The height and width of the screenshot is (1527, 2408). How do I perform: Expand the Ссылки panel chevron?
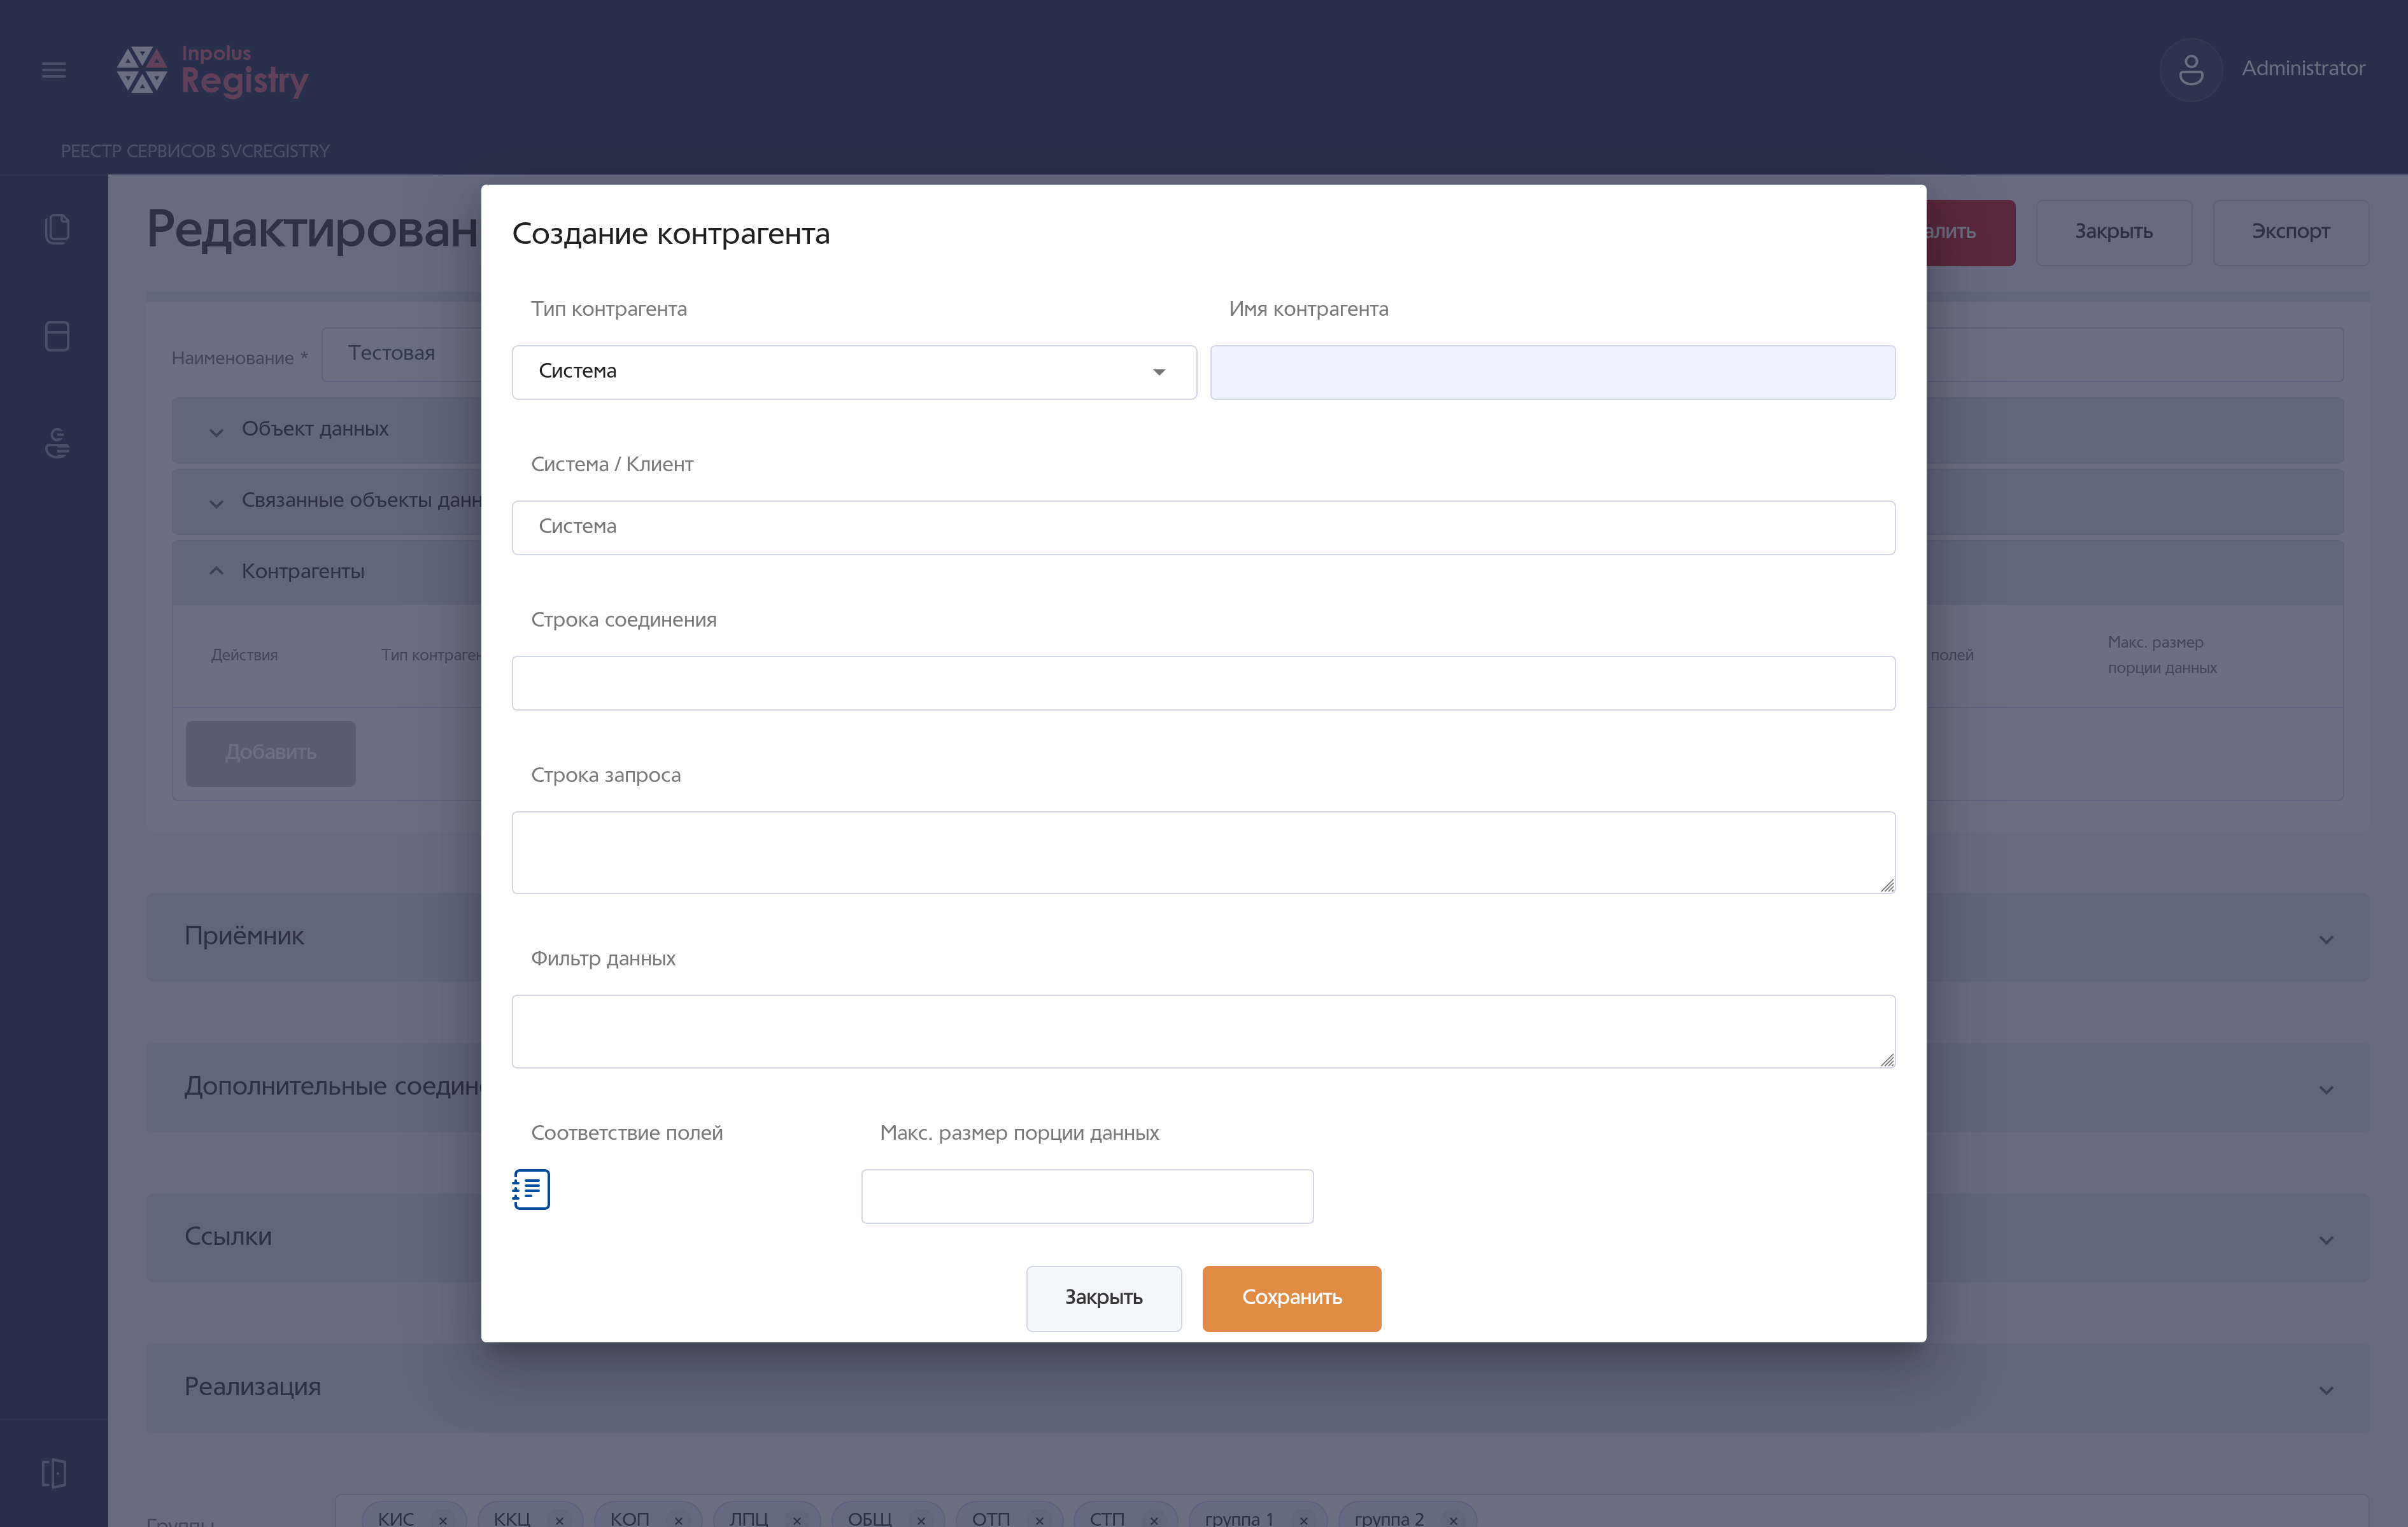(x=2326, y=1240)
